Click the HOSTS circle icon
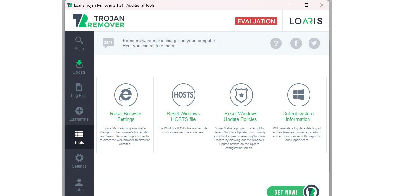Viewport: 393px width, 196px height. [183, 95]
